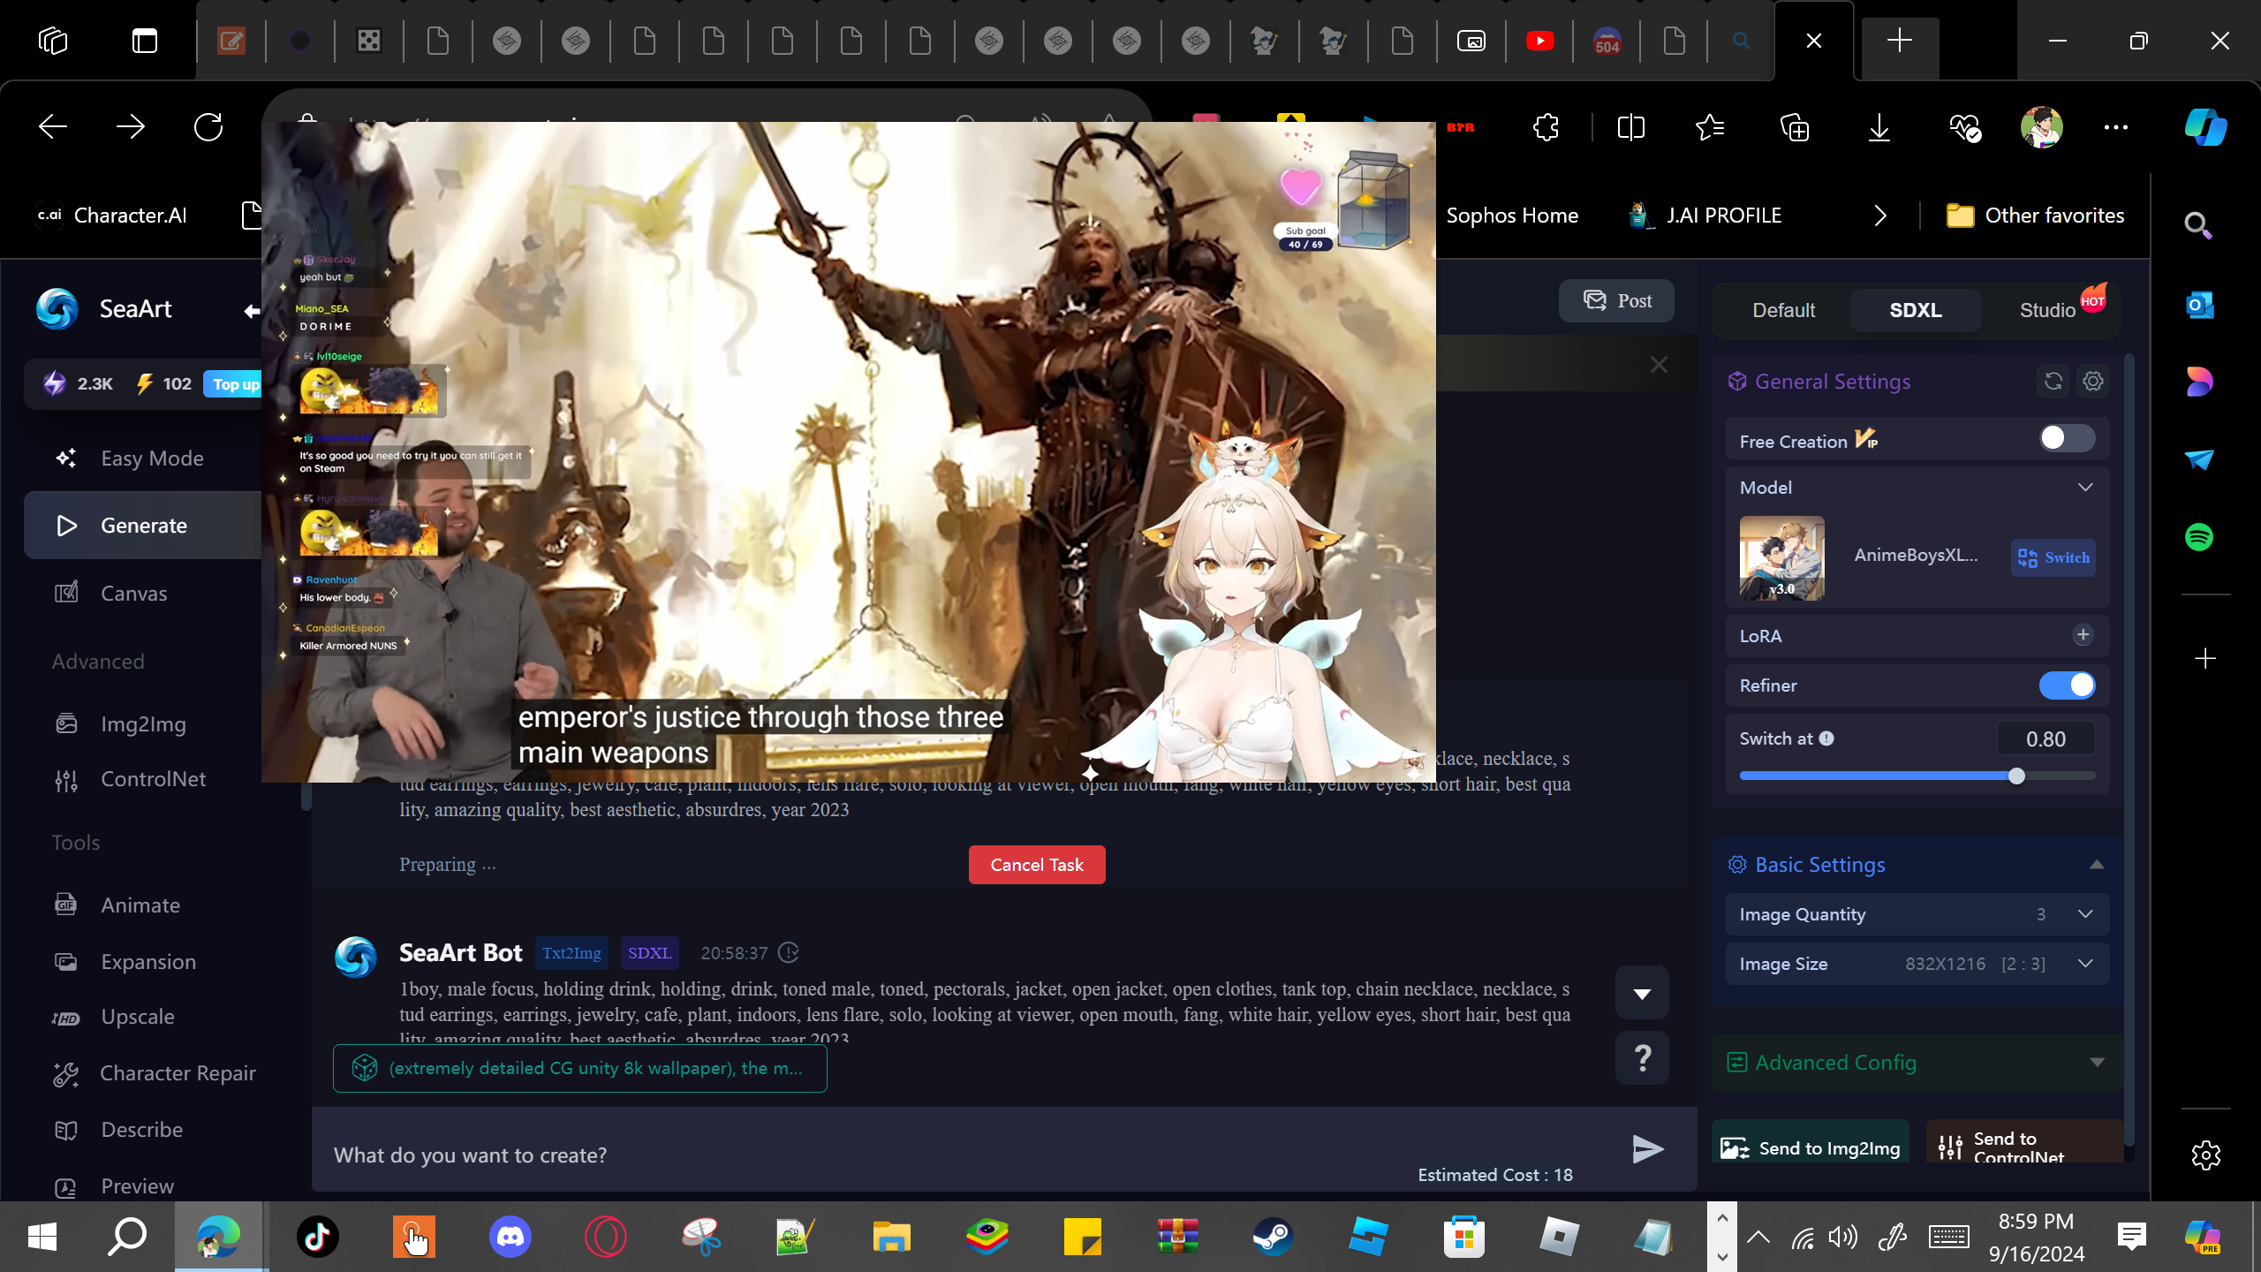Expand the Advanced Config section
The width and height of the screenshot is (2261, 1272).
[x=2097, y=1063]
